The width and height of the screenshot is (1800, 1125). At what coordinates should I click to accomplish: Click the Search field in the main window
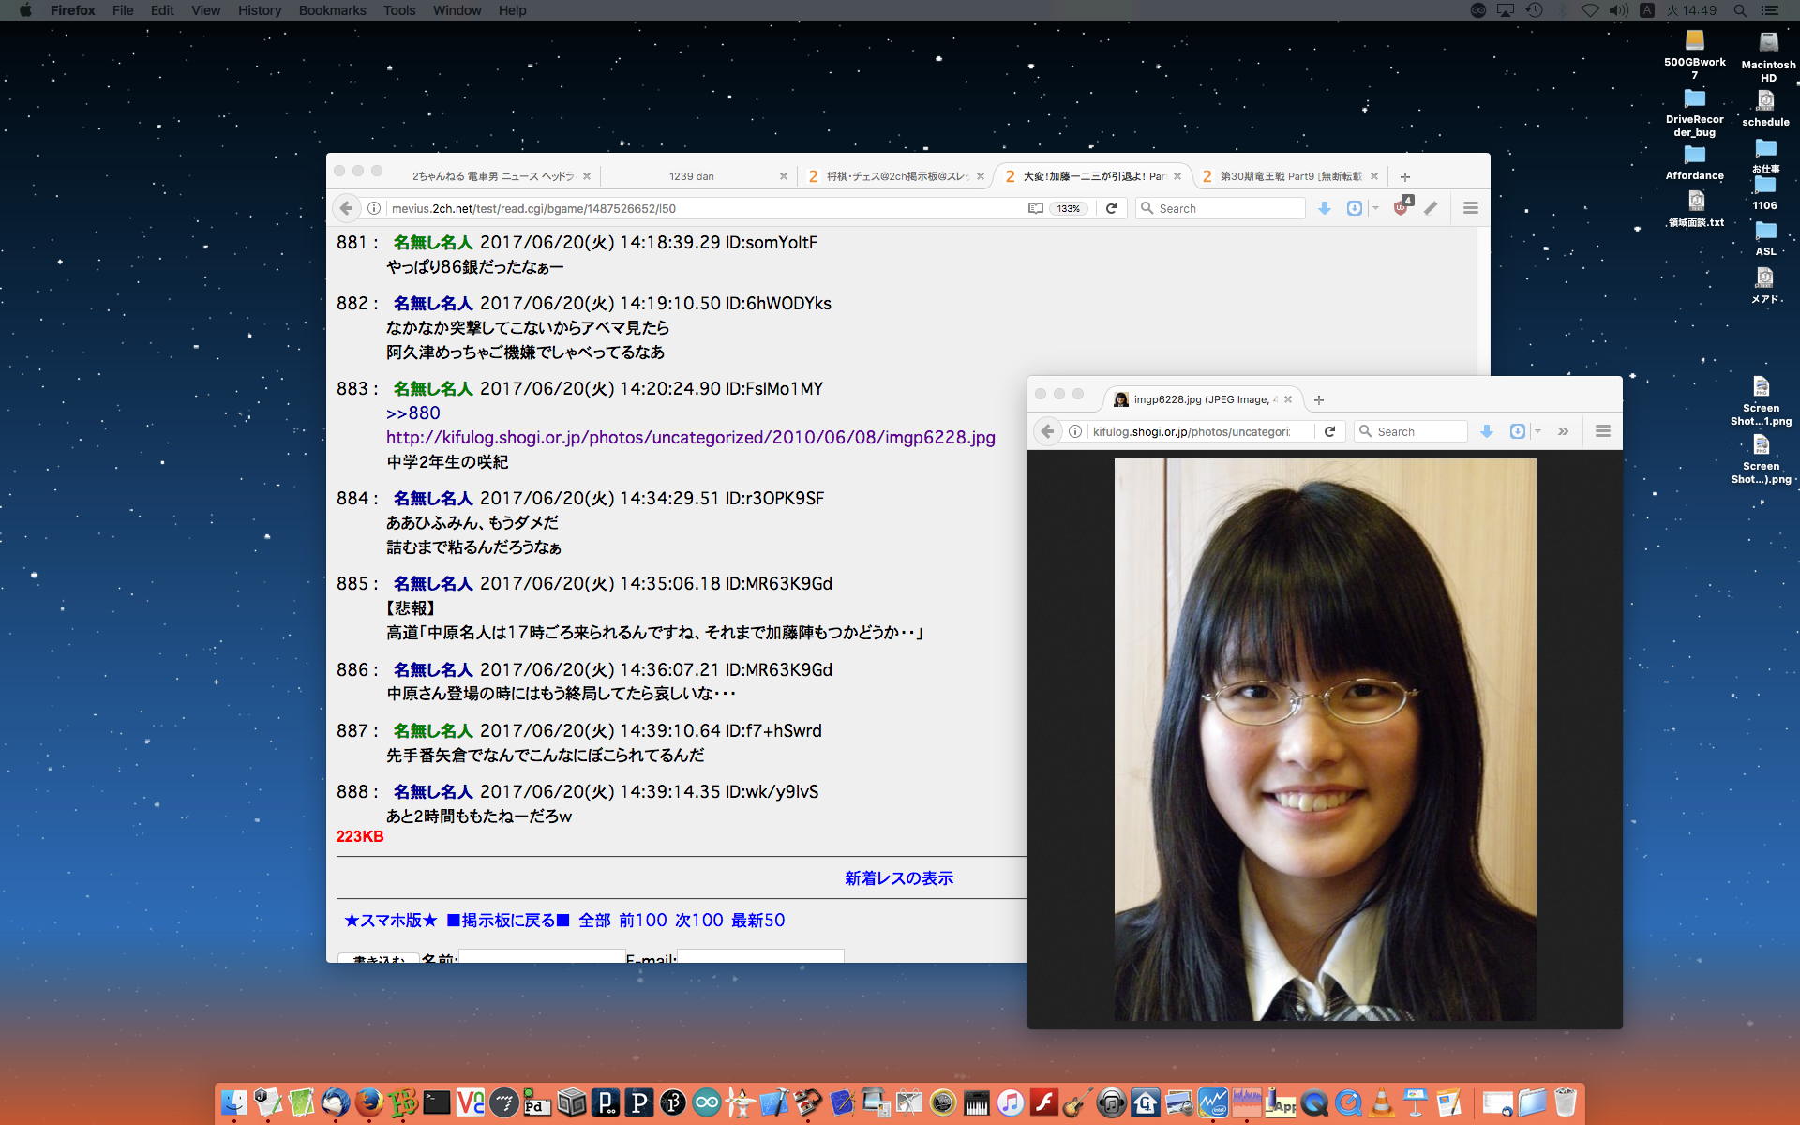pyautogui.click(x=1228, y=208)
